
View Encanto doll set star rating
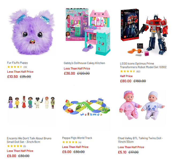[15, 146]
